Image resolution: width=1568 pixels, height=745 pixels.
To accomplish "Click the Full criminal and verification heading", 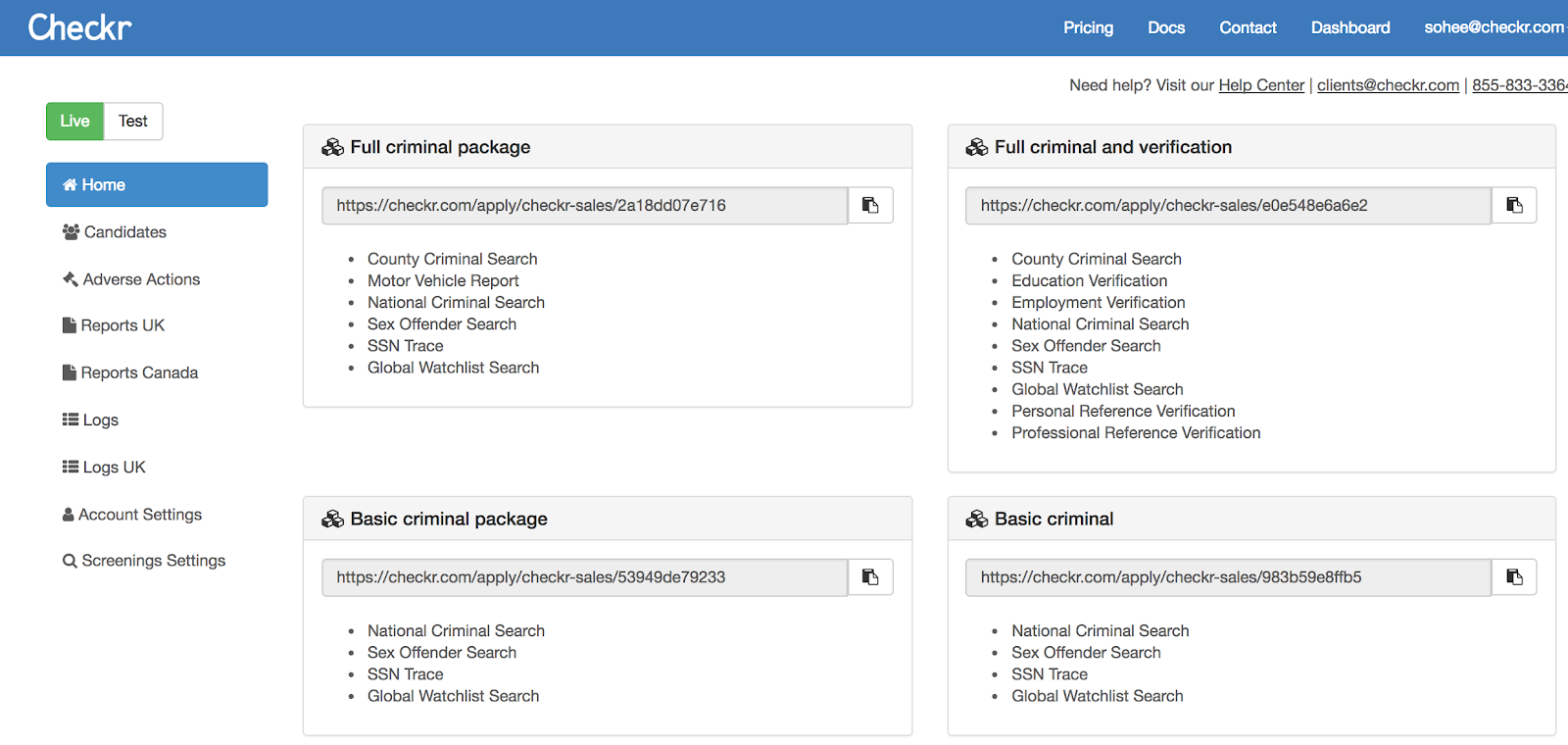I will pyautogui.click(x=1113, y=147).
